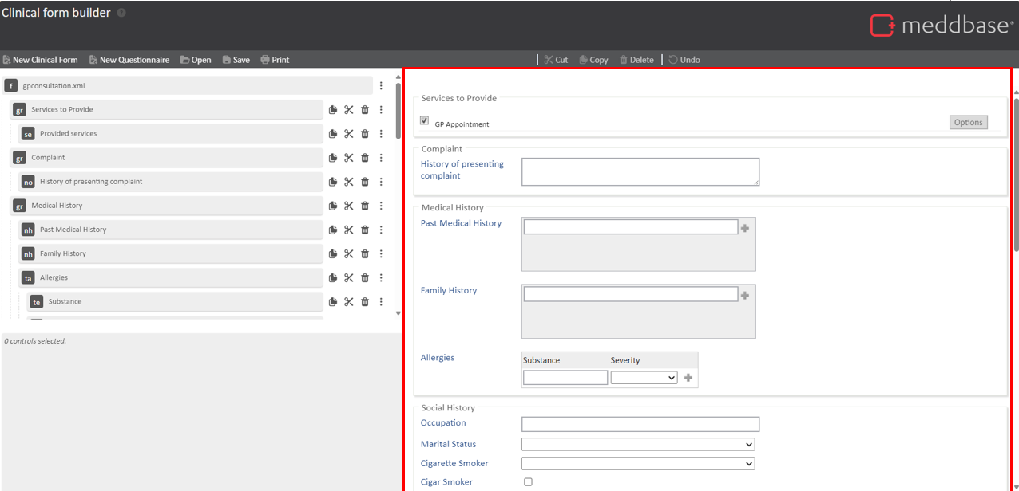Click Undo in the edit toolbar

(684, 60)
